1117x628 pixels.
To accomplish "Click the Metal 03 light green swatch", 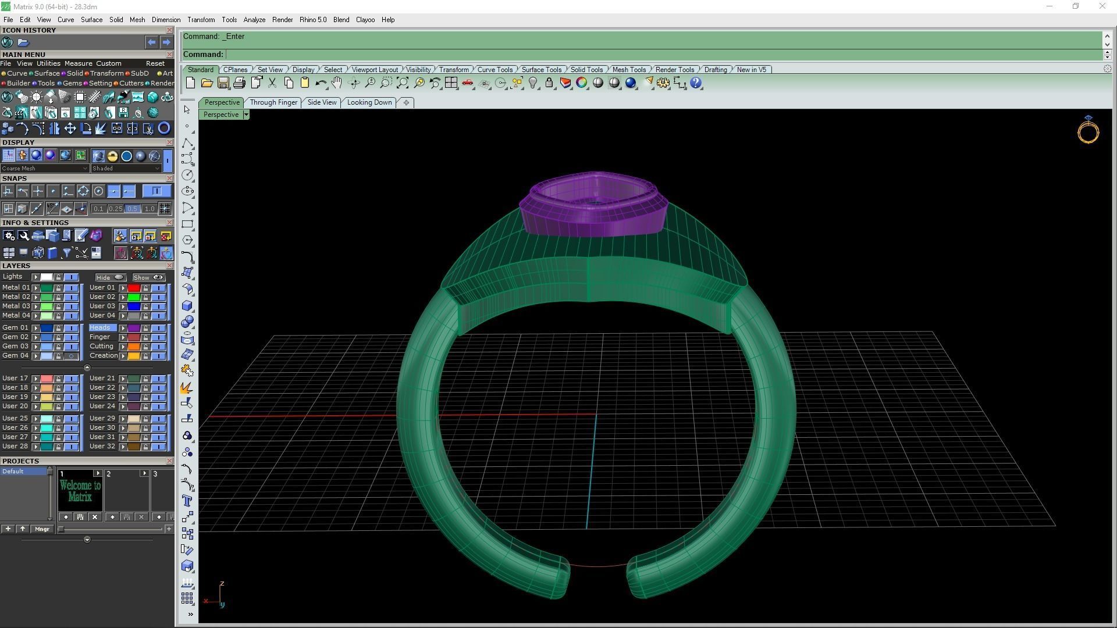I will point(47,306).
